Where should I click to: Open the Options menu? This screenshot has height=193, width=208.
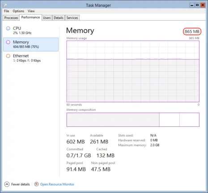18,11
